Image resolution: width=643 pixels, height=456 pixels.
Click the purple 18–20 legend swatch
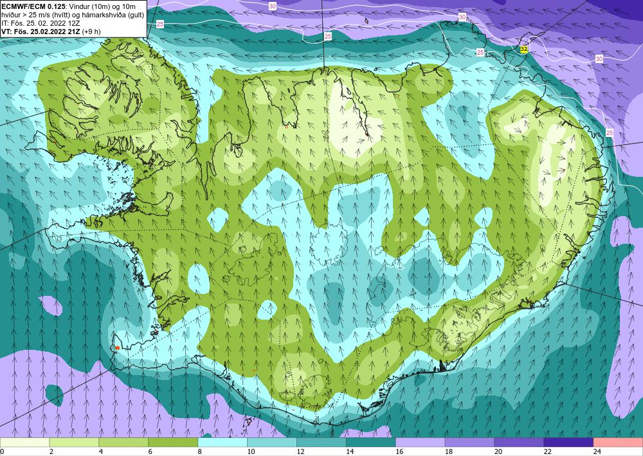click(469, 442)
